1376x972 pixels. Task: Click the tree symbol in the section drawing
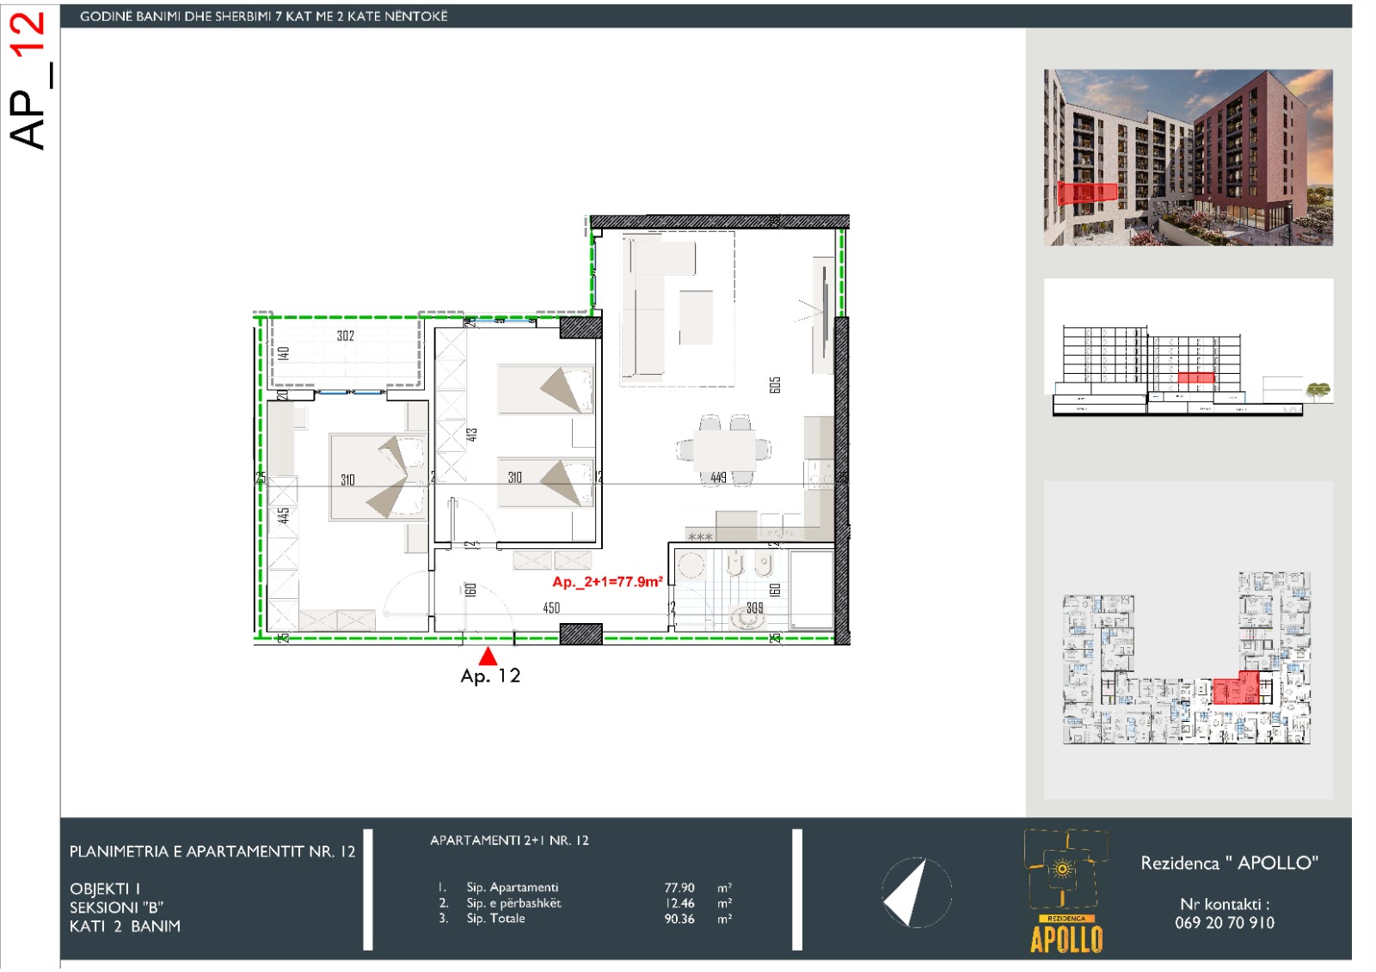pos(1318,392)
